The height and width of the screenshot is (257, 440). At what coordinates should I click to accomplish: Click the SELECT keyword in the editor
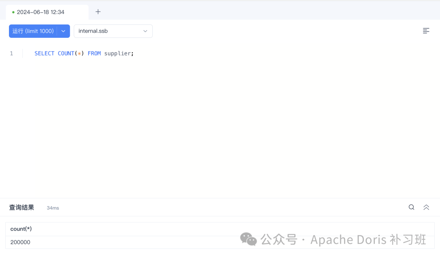pyautogui.click(x=44, y=53)
